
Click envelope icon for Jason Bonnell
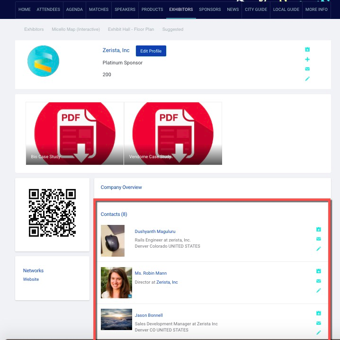pos(319,323)
